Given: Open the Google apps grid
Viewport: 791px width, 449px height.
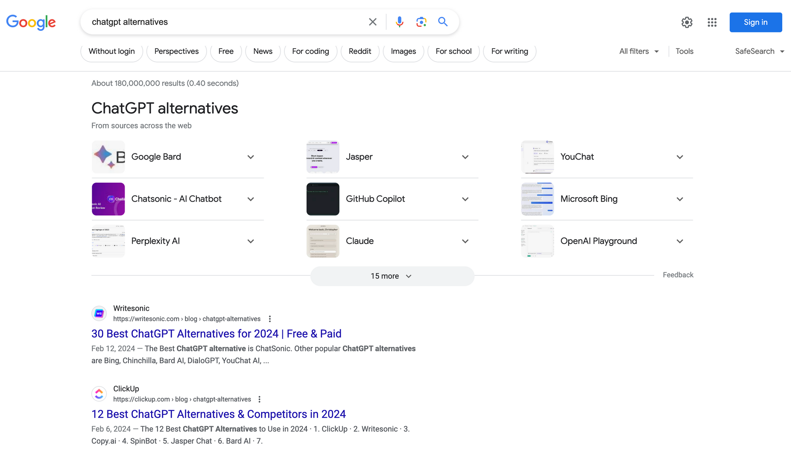Looking at the screenshot, I should (x=712, y=23).
